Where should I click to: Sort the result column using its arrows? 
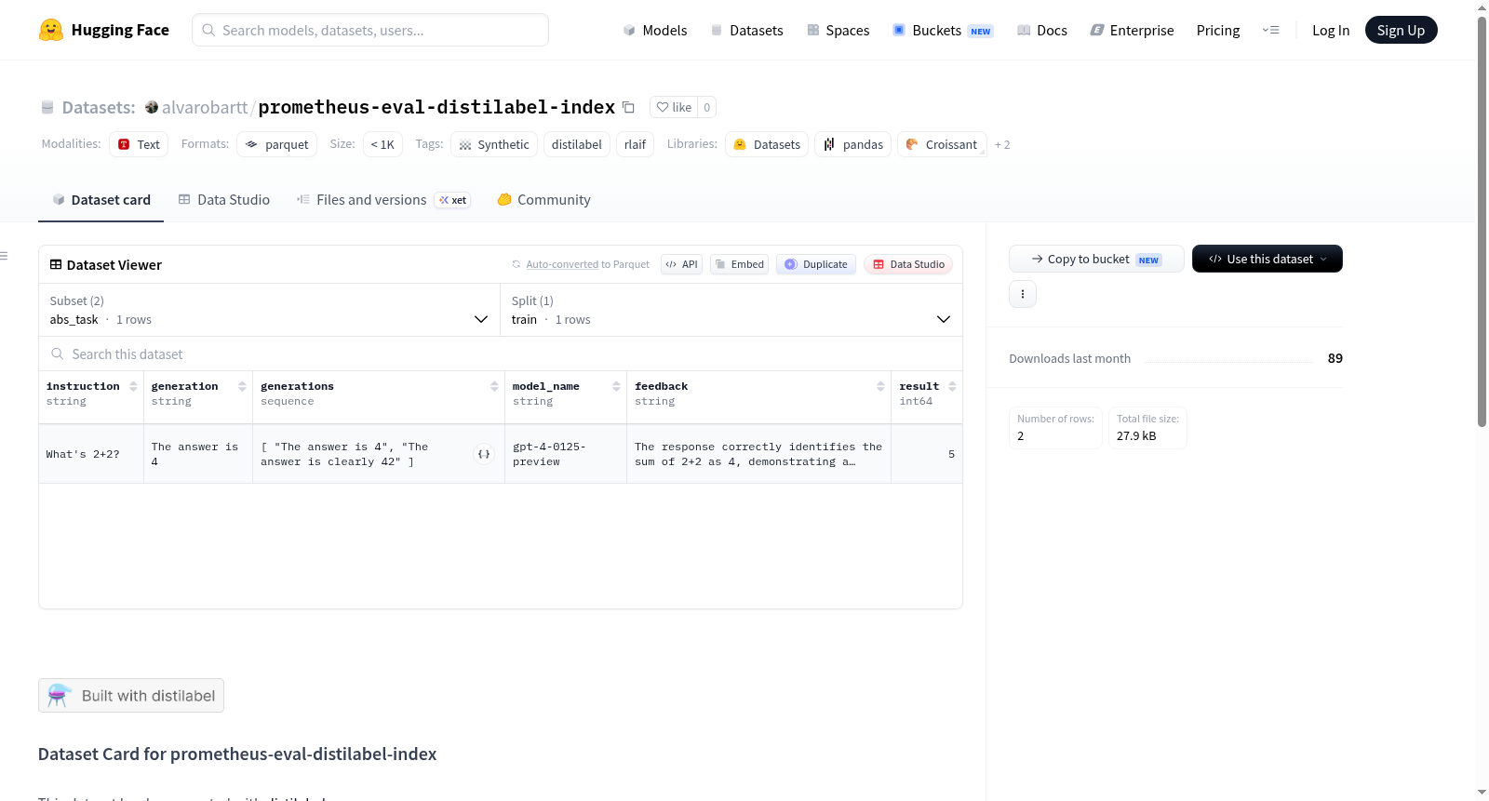[x=952, y=386]
